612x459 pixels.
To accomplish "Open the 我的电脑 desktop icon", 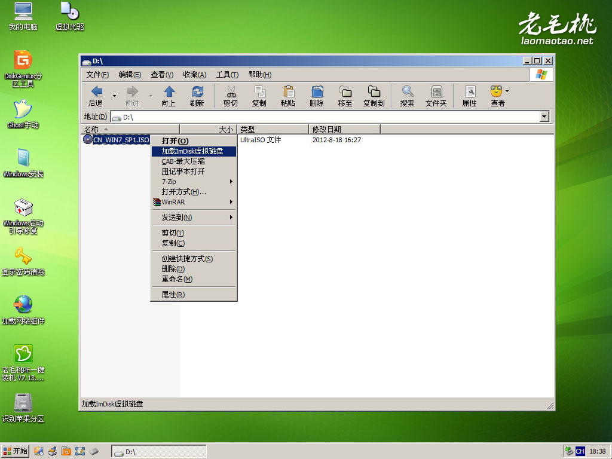I will tap(23, 16).
